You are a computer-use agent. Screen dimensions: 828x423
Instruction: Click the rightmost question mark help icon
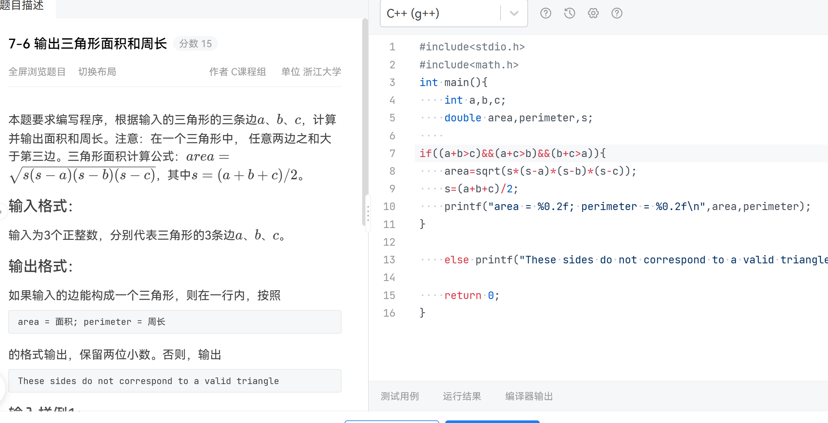point(617,13)
